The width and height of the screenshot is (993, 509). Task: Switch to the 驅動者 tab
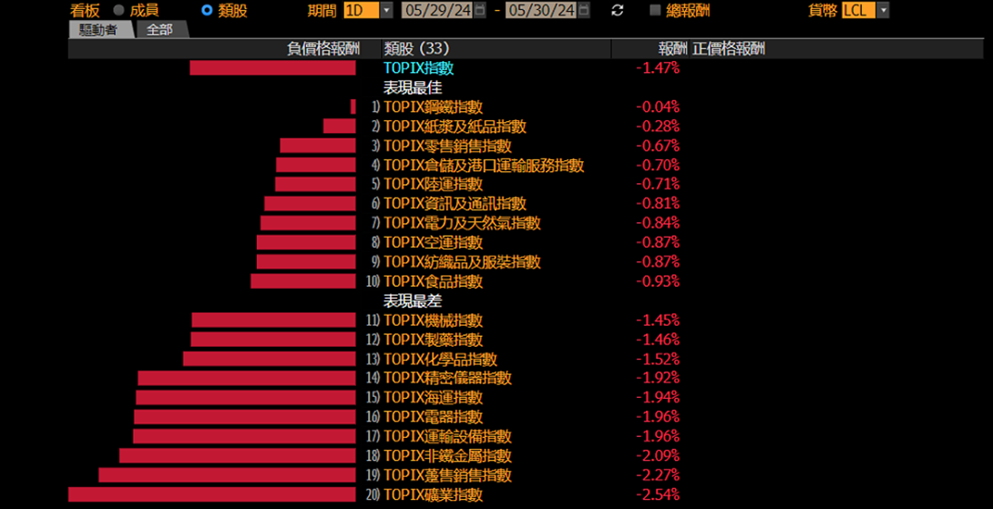101,30
